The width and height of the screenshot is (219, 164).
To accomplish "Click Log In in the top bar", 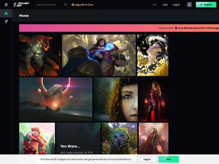I will [x=176, y=4].
